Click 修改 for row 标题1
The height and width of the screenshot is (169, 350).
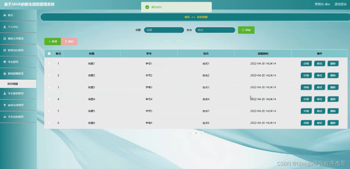tap(320, 64)
